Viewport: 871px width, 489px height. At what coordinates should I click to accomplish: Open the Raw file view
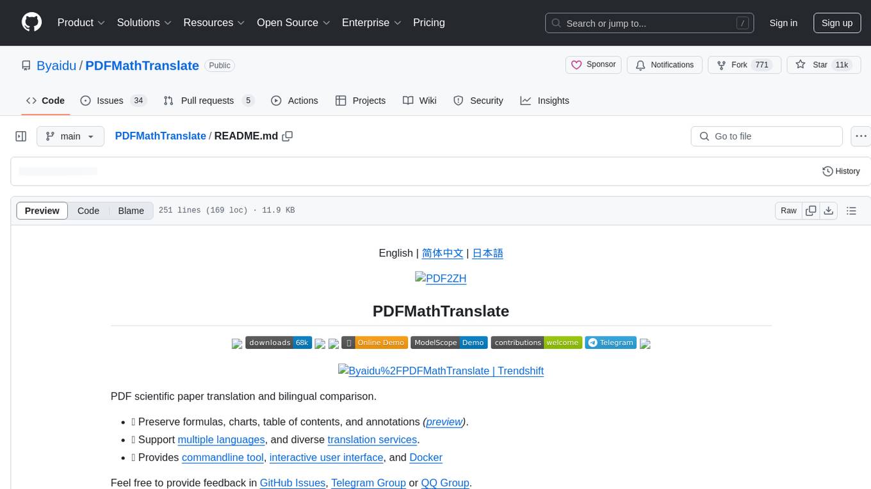[x=788, y=211]
